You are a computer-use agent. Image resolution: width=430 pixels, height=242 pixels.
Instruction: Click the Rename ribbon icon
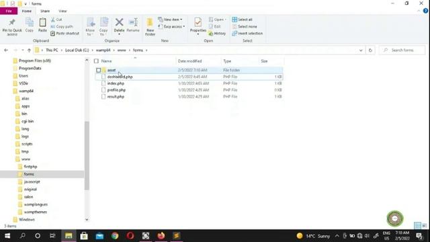click(133, 26)
